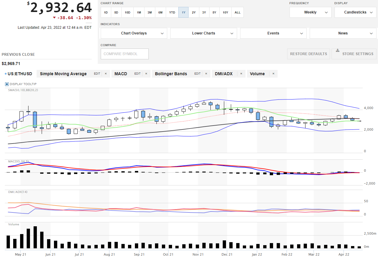The width and height of the screenshot is (378, 258).
Task: Remove the MACD indicator
Action: (x=146, y=74)
